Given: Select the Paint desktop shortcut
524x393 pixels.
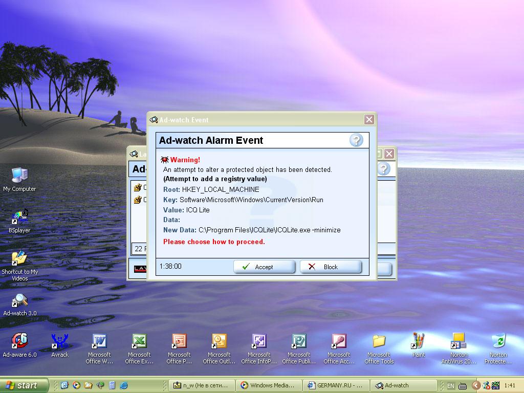Looking at the screenshot, I should point(419,341).
